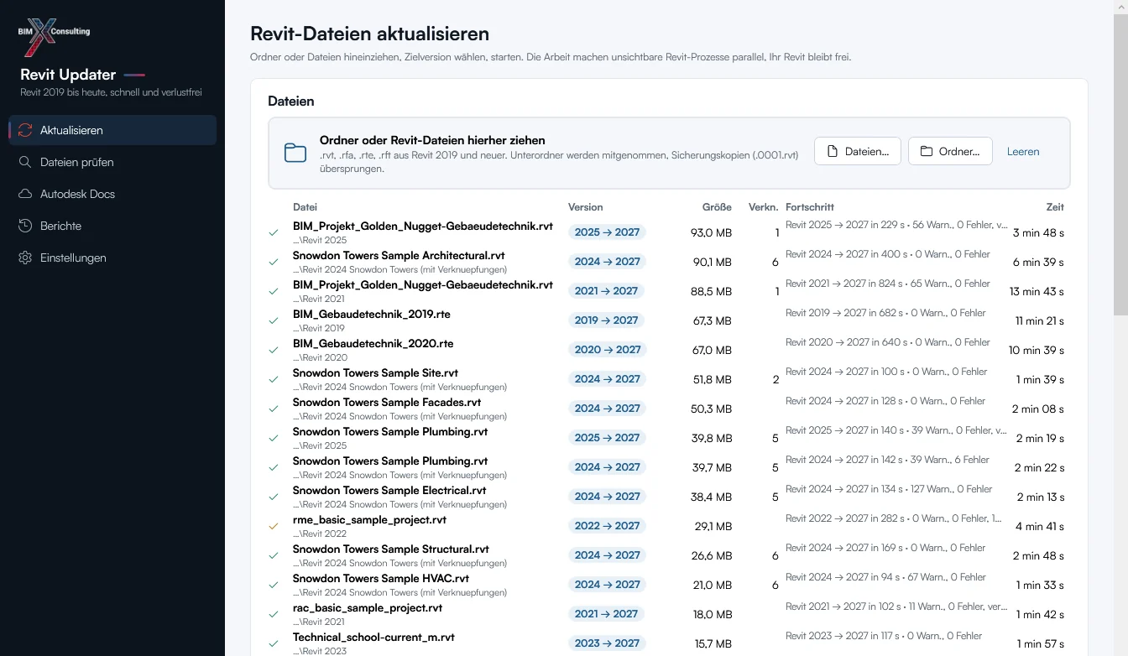Viewport: 1128px width, 656px height.
Task: Click the Revit-Dateien aktualisieren heading
Action: tap(369, 34)
